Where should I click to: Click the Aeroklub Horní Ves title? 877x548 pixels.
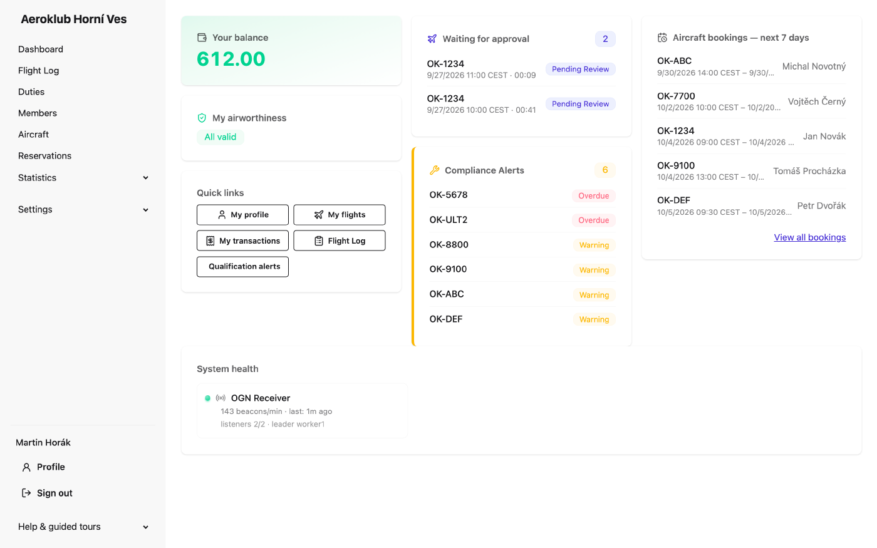click(74, 19)
